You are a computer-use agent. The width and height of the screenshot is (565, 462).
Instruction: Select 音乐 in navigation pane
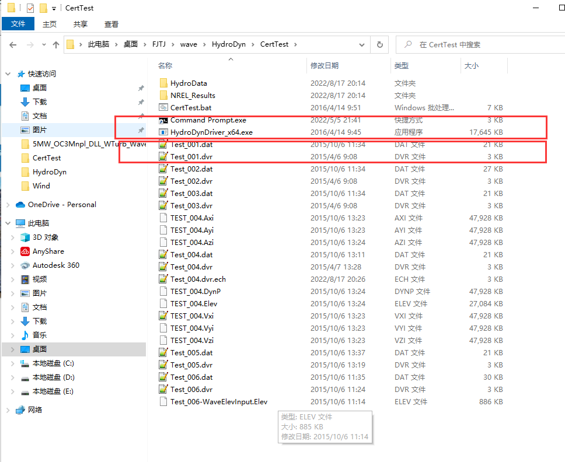pyautogui.click(x=40, y=335)
